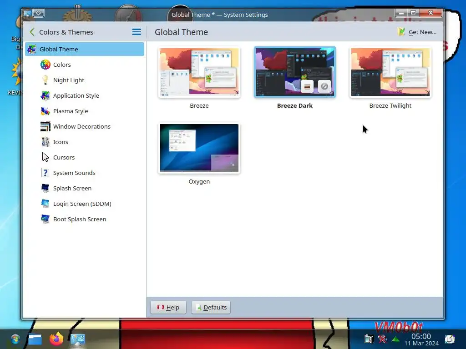Select the Breeze Dark theme thumbnail
Viewport: 466px width, 349px height.
[295, 72]
